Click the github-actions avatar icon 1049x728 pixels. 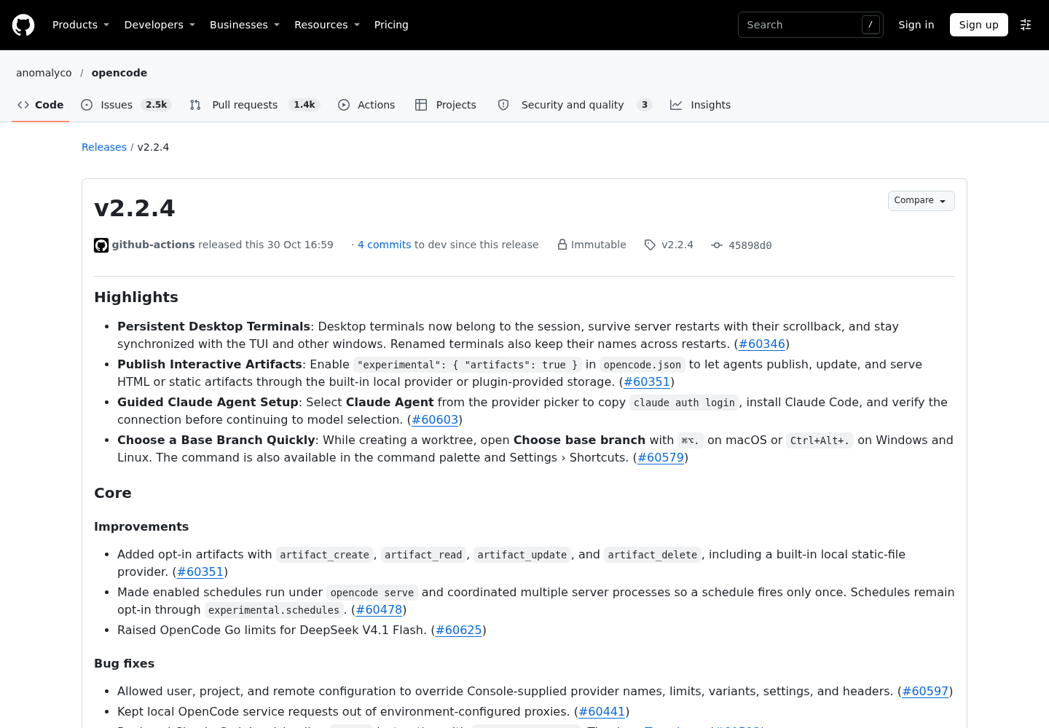coord(101,245)
